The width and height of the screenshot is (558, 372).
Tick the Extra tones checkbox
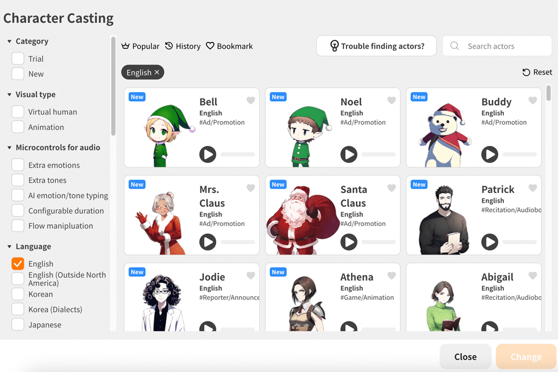click(x=18, y=180)
